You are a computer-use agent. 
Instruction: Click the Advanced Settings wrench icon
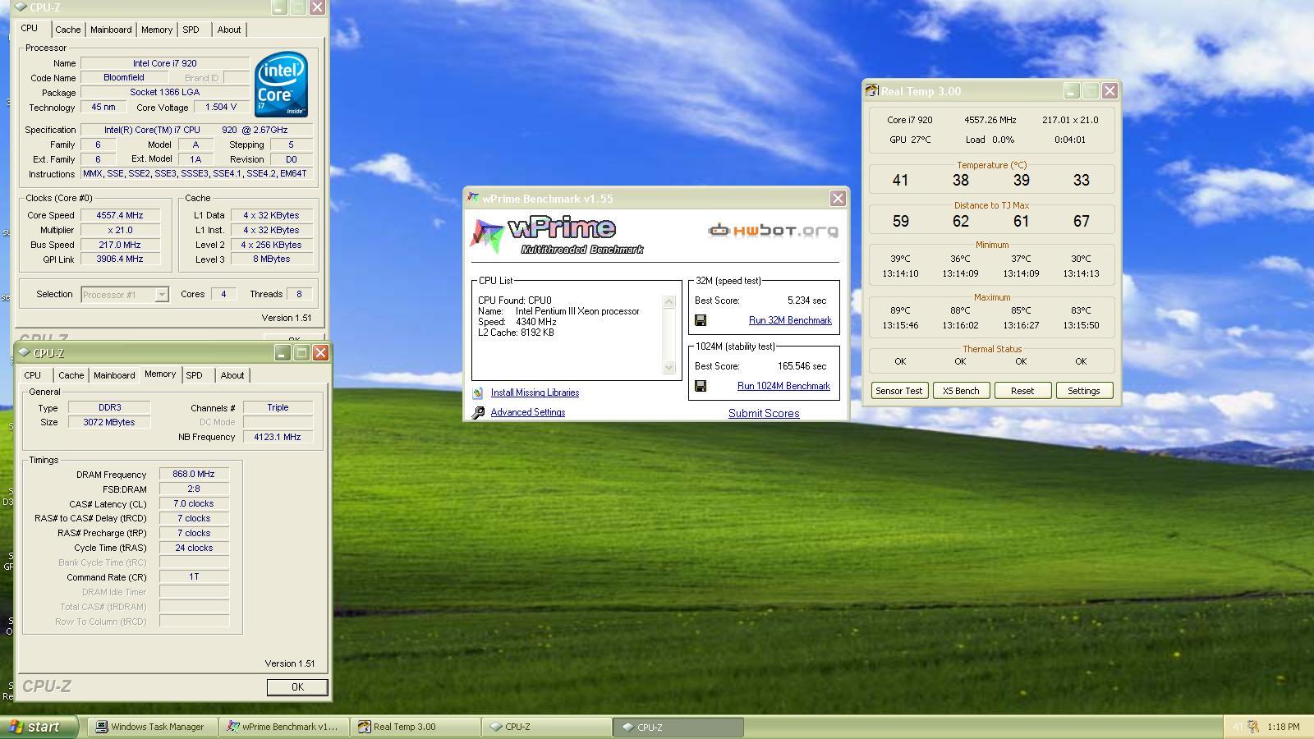tap(478, 412)
